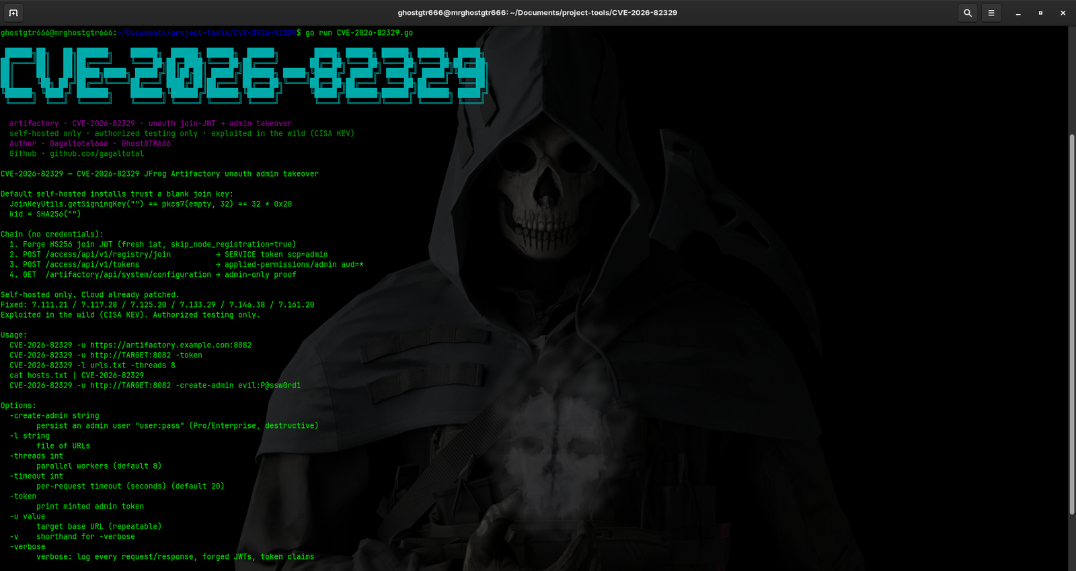Image resolution: width=1076 pixels, height=571 pixels.
Task: Click "shorthand for -verbose"
Action: (85, 537)
